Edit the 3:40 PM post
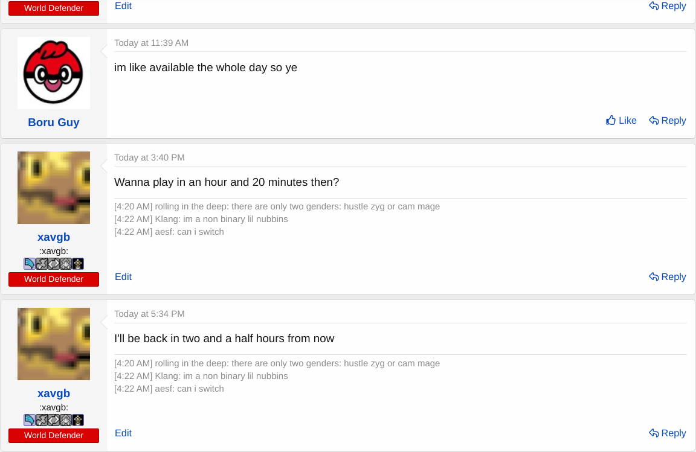 [123, 277]
